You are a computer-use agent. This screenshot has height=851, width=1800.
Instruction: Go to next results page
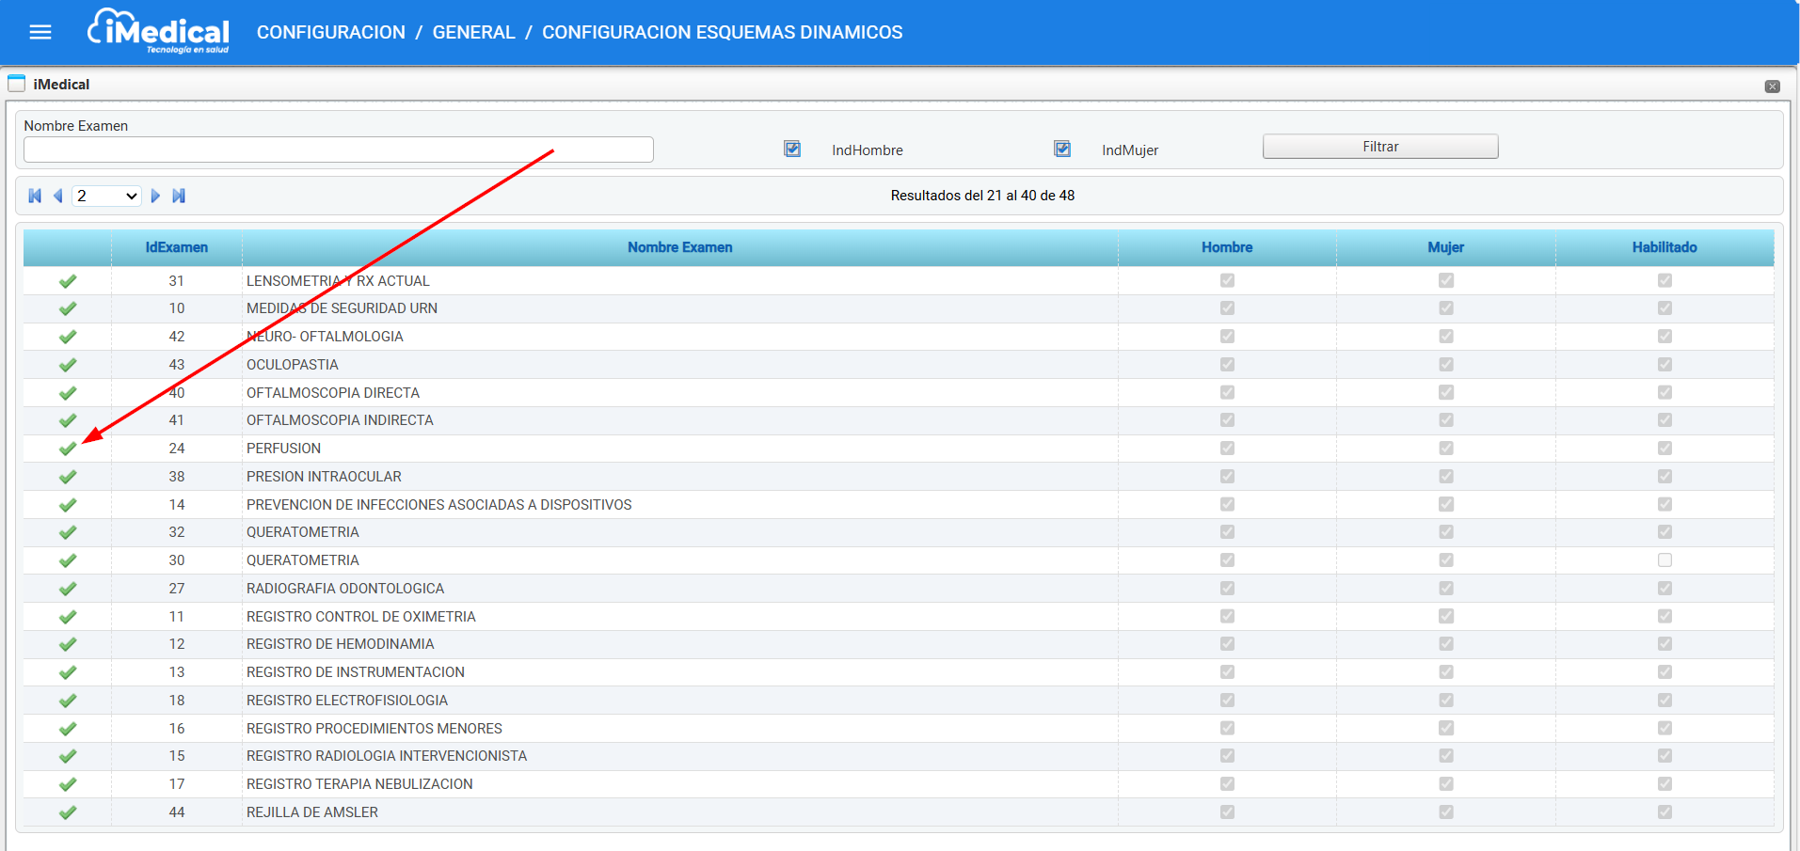click(x=155, y=196)
